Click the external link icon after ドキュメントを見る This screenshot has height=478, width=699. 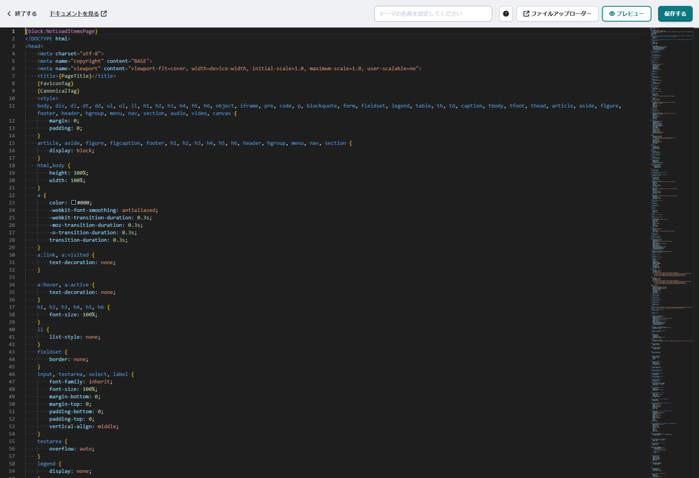[104, 14]
